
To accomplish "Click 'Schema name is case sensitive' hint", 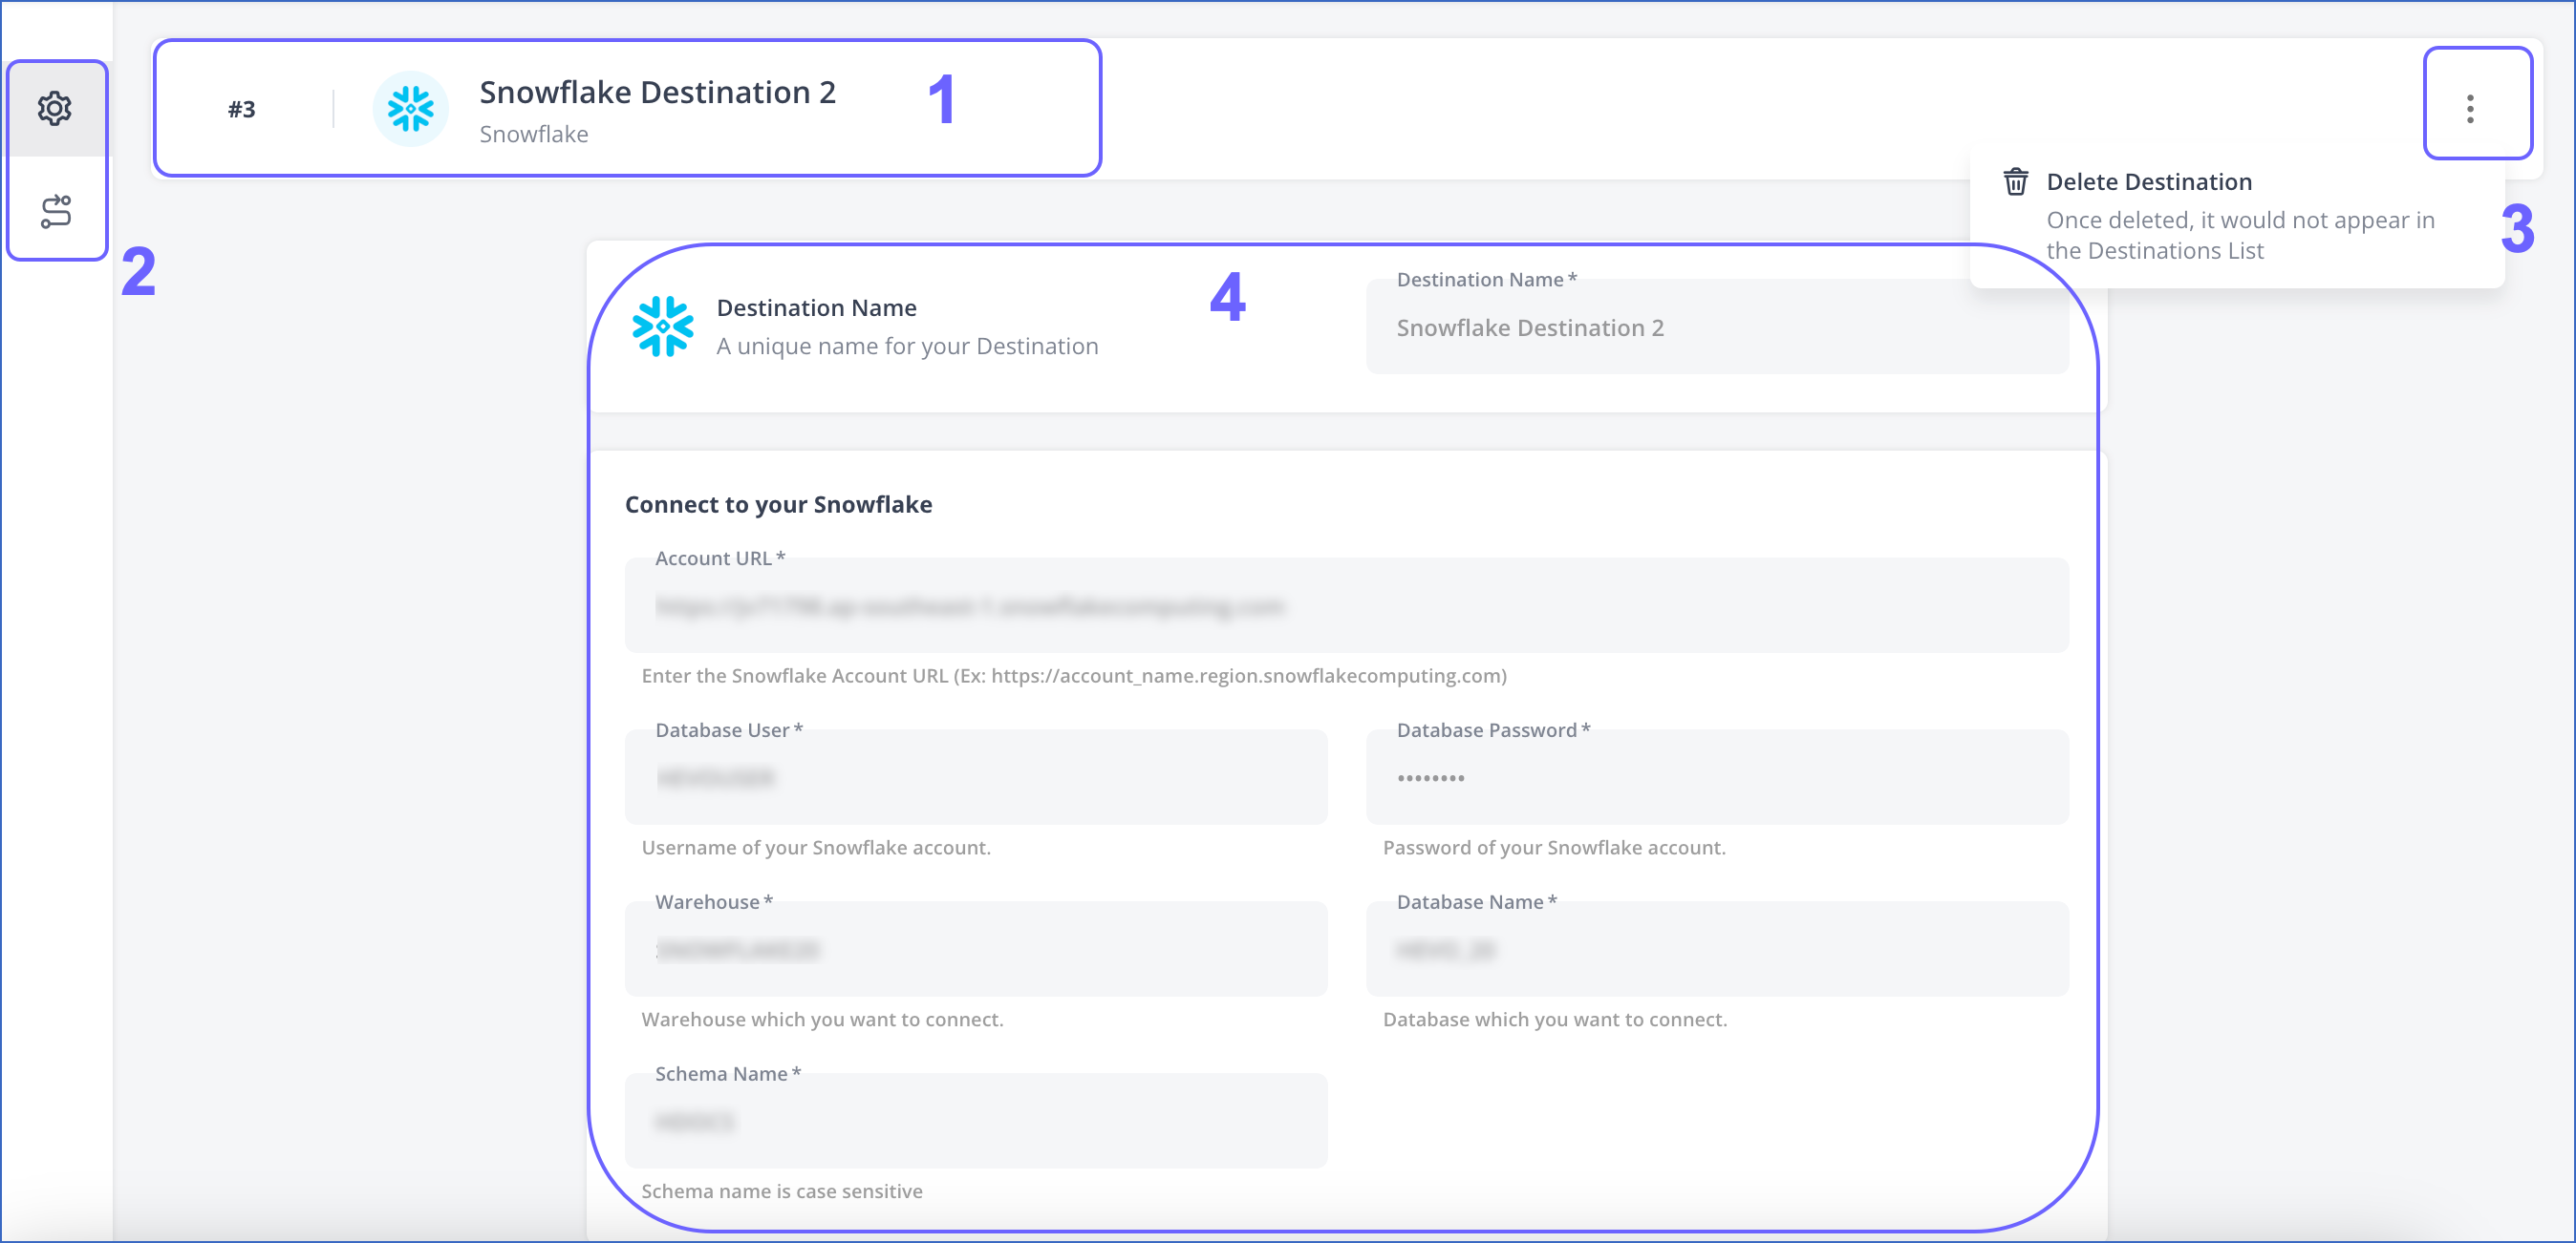I will tap(782, 1191).
